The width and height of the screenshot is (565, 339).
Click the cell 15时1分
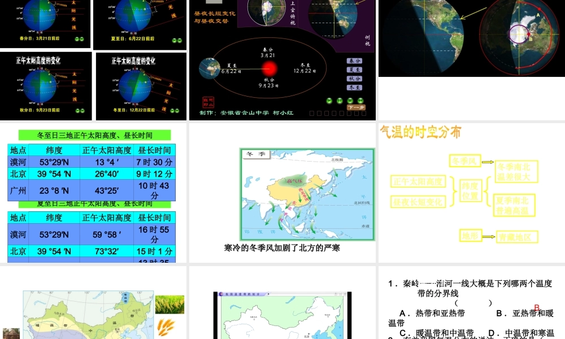pos(154,251)
